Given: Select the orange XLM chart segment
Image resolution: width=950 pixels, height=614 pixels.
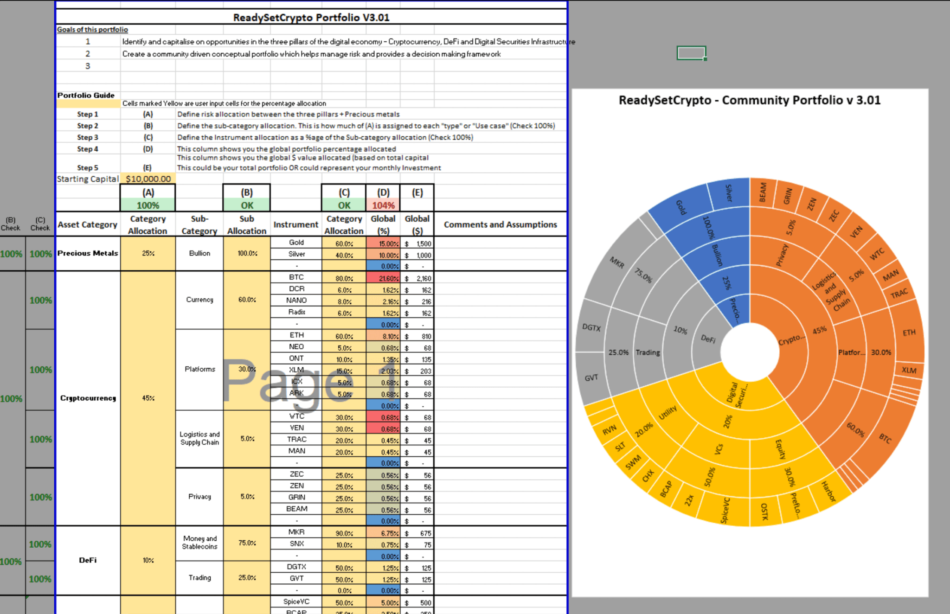Looking at the screenshot, I should point(909,370).
